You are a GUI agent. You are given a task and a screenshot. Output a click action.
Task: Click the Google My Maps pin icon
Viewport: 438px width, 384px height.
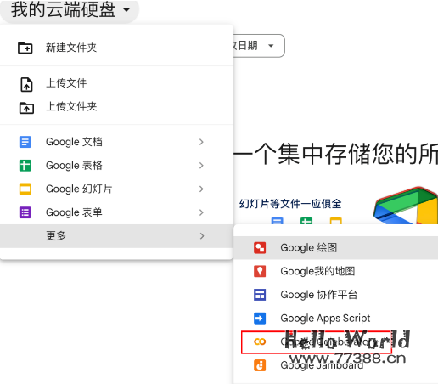point(260,271)
